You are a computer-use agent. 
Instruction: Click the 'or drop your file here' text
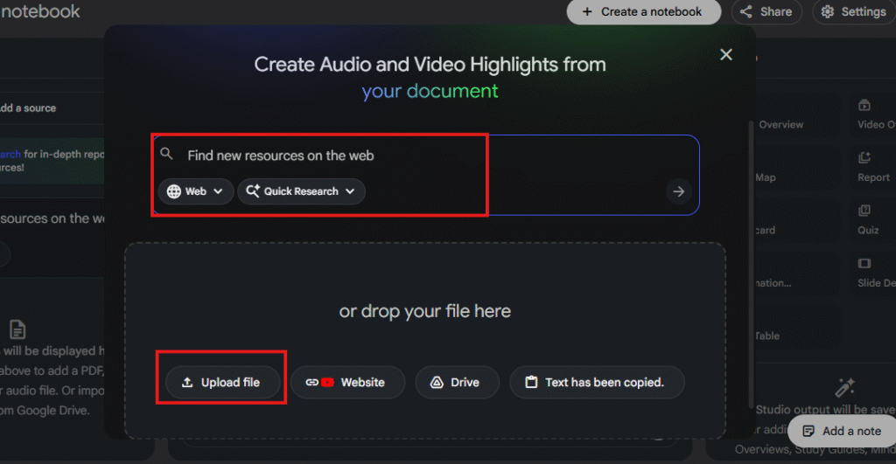(x=424, y=311)
